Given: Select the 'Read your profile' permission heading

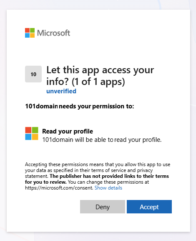Looking at the screenshot, I should (x=68, y=131).
